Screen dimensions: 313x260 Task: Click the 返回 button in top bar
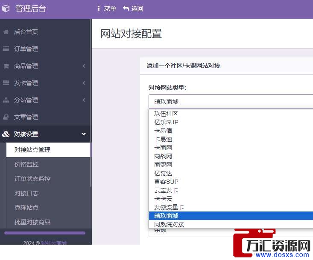[133, 9]
